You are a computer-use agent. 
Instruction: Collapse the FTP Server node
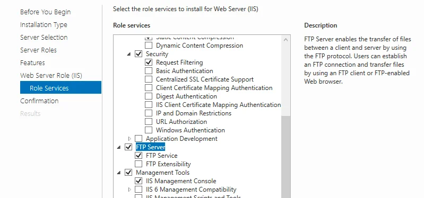[x=119, y=147]
